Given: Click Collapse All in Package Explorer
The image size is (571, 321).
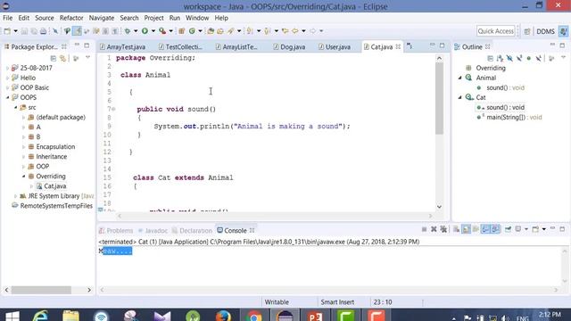Looking at the screenshot, I should 54,58.
